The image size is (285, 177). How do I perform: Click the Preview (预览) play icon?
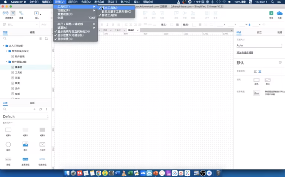tap(271, 13)
